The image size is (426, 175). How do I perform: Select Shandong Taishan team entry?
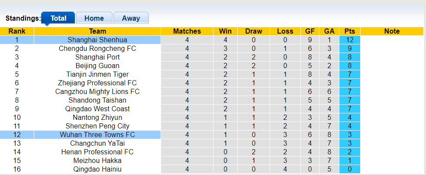97,100
